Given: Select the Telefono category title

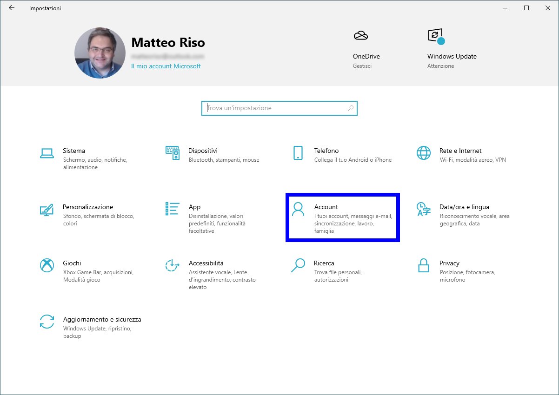Looking at the screenshot, I should click(x=326, y=151).
